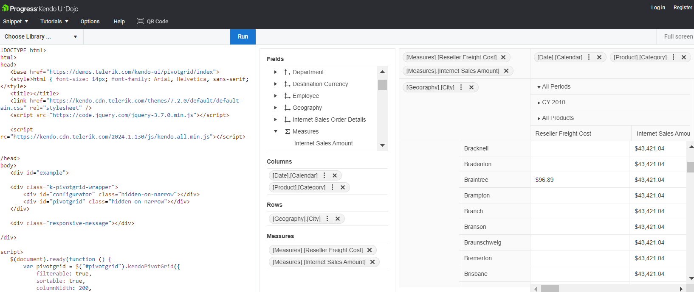Remove Product Category chip from Columns list

click(343, 187)
